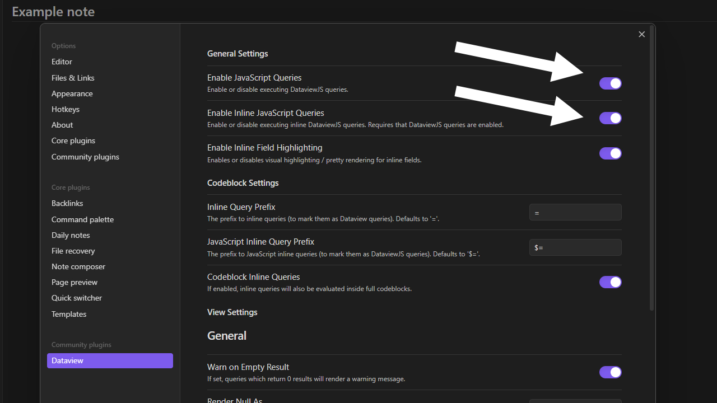Disable Enable Inline JavaScript Queries switch
Viewport: 717px width, 403px height.
coord(610,118)
